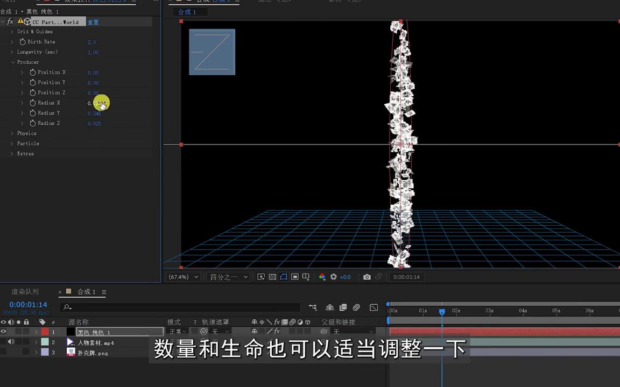Toggle mask and shape path visibility
The height and width of the screenshot is (387, 620).
[x=284, y=277]
